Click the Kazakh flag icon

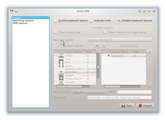(61, 75)
